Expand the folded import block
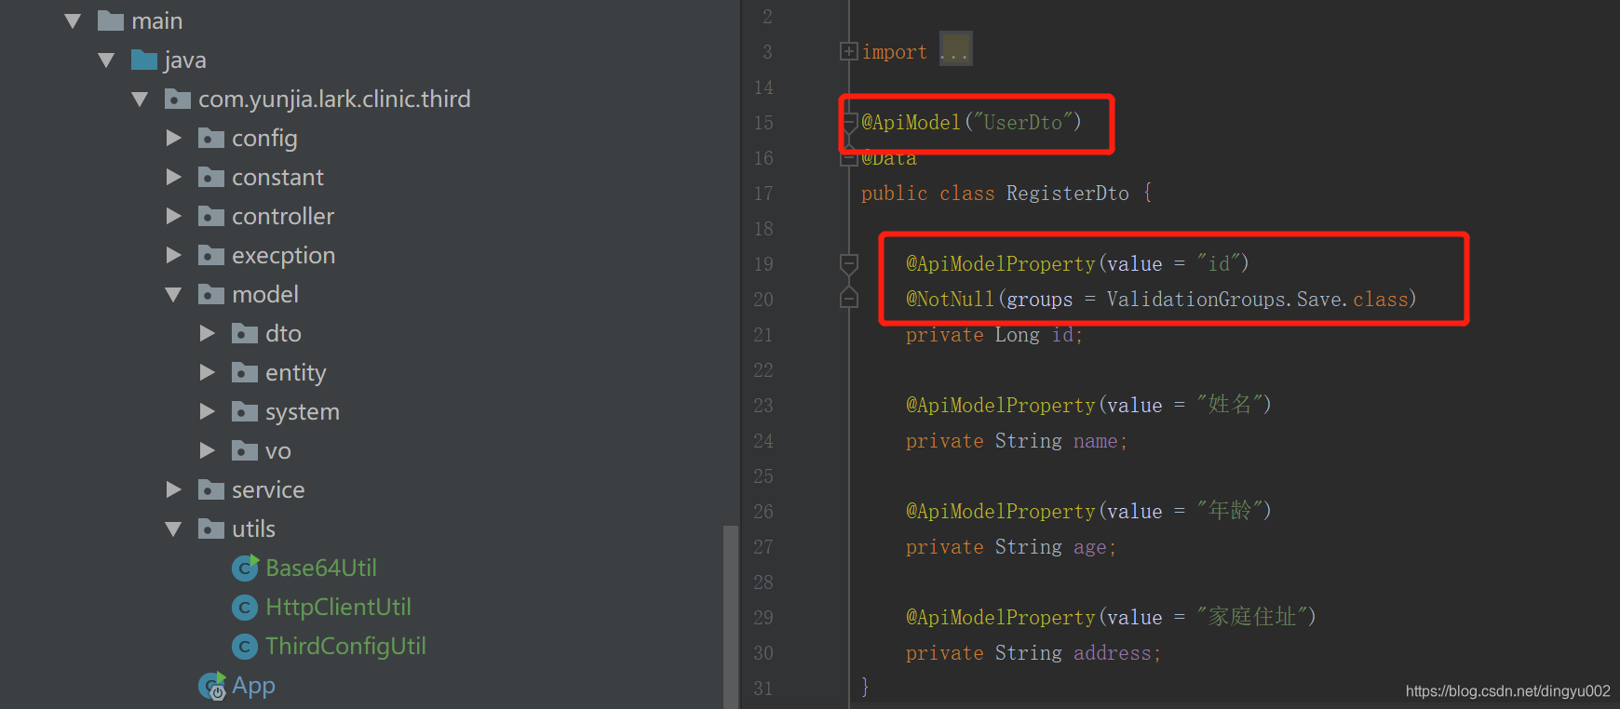 848,51
